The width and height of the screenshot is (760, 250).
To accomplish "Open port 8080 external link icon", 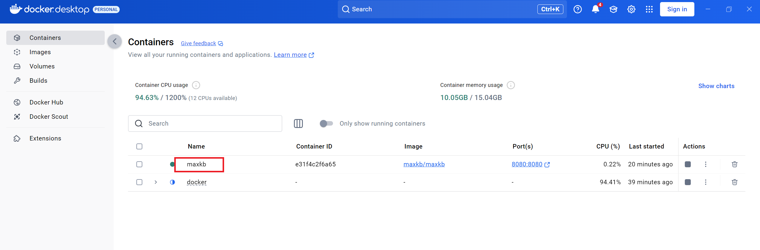I will tap(547, 165).
